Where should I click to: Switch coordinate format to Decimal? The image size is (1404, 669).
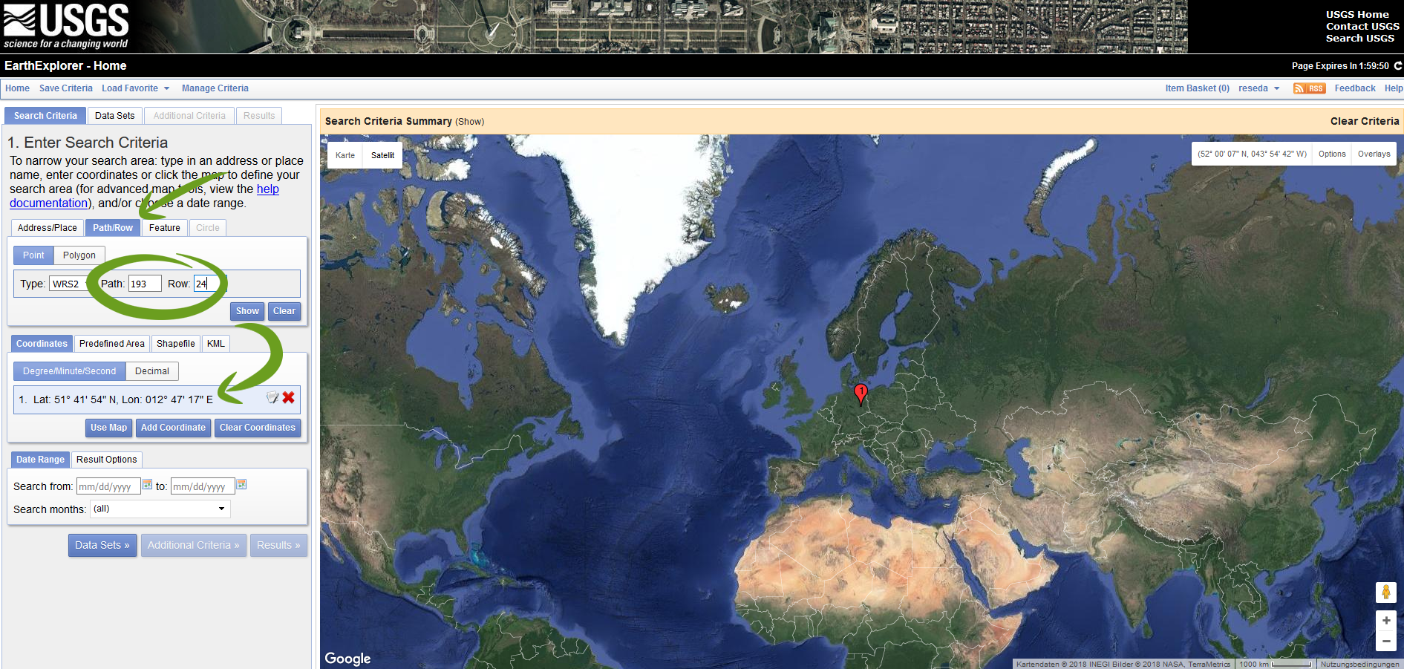click(x=151, y=371)
